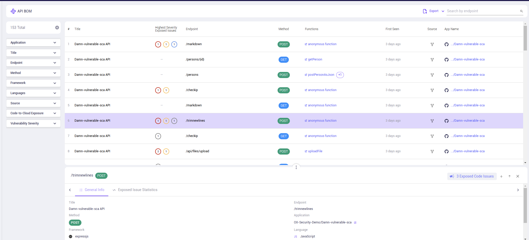Click source branch icon on /api/files/upload row
529x240 pixels.
(x=432, y=151)
